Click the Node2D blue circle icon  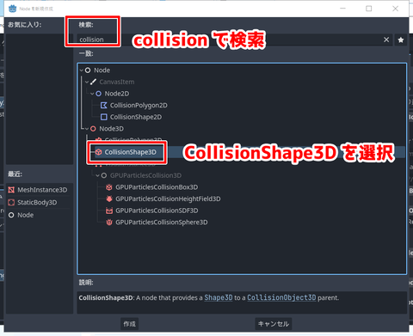pos(99,94)
